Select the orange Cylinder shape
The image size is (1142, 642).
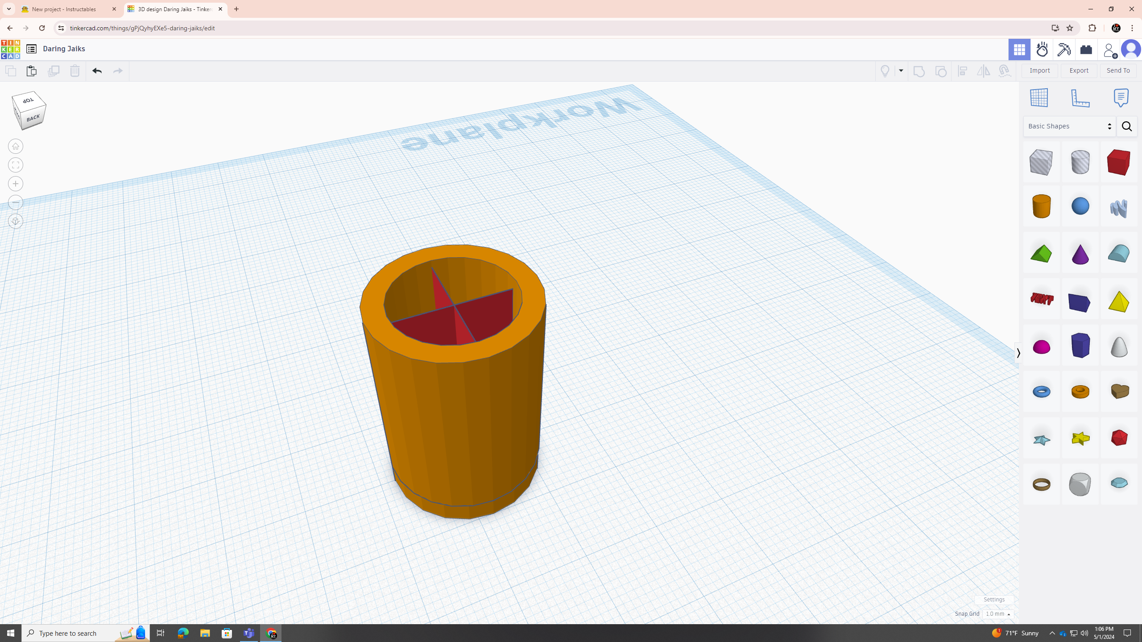click(1041, 206)
